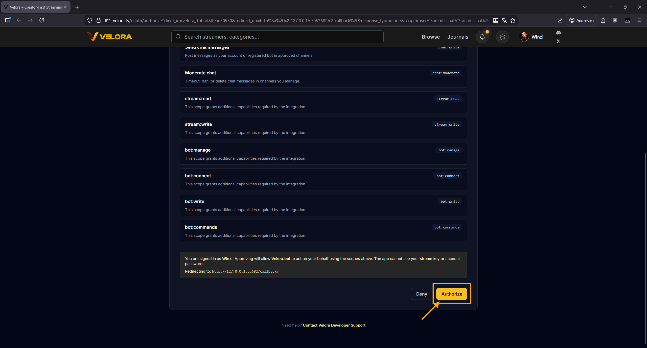Bookmark this page with star icon
Image resolution: width=647 pixels, height=348 pixels.
[x=513, y=20]
